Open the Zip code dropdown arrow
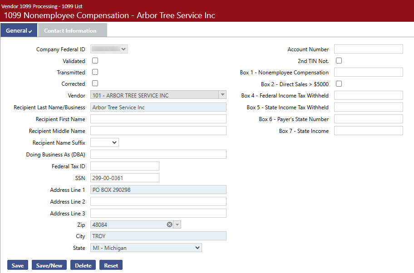The height and width of the screenshot is (273, 414). coord(177,224)
